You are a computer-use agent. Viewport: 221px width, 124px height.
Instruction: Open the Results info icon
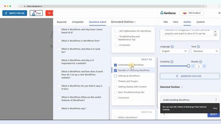201,62
